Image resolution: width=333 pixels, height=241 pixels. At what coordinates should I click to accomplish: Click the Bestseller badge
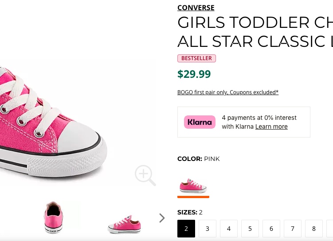pyautogui.click(x=197, y=58)
